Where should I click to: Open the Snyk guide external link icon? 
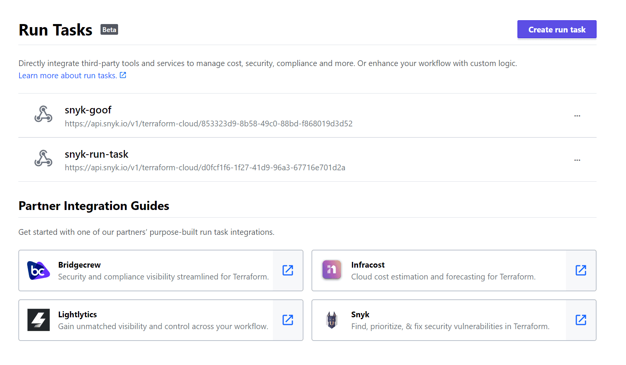(581, 320)
